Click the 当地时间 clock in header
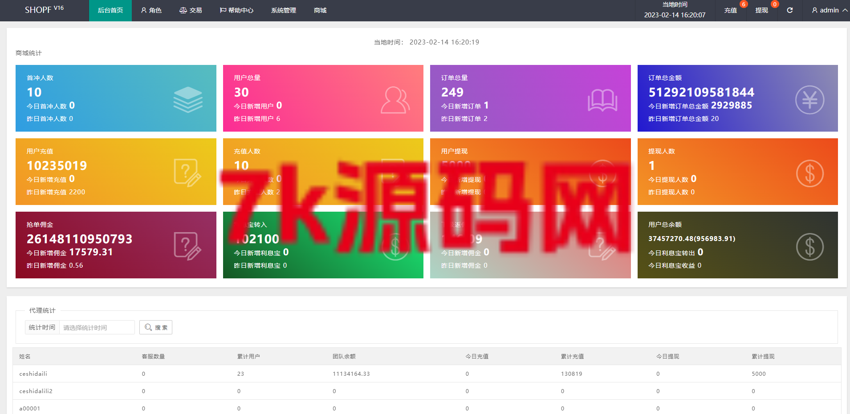This screenshot has width=850, height=414. (675, 10)
